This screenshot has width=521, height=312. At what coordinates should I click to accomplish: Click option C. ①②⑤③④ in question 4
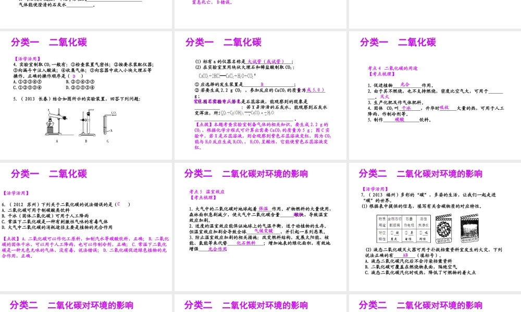[x=28, y=87]
